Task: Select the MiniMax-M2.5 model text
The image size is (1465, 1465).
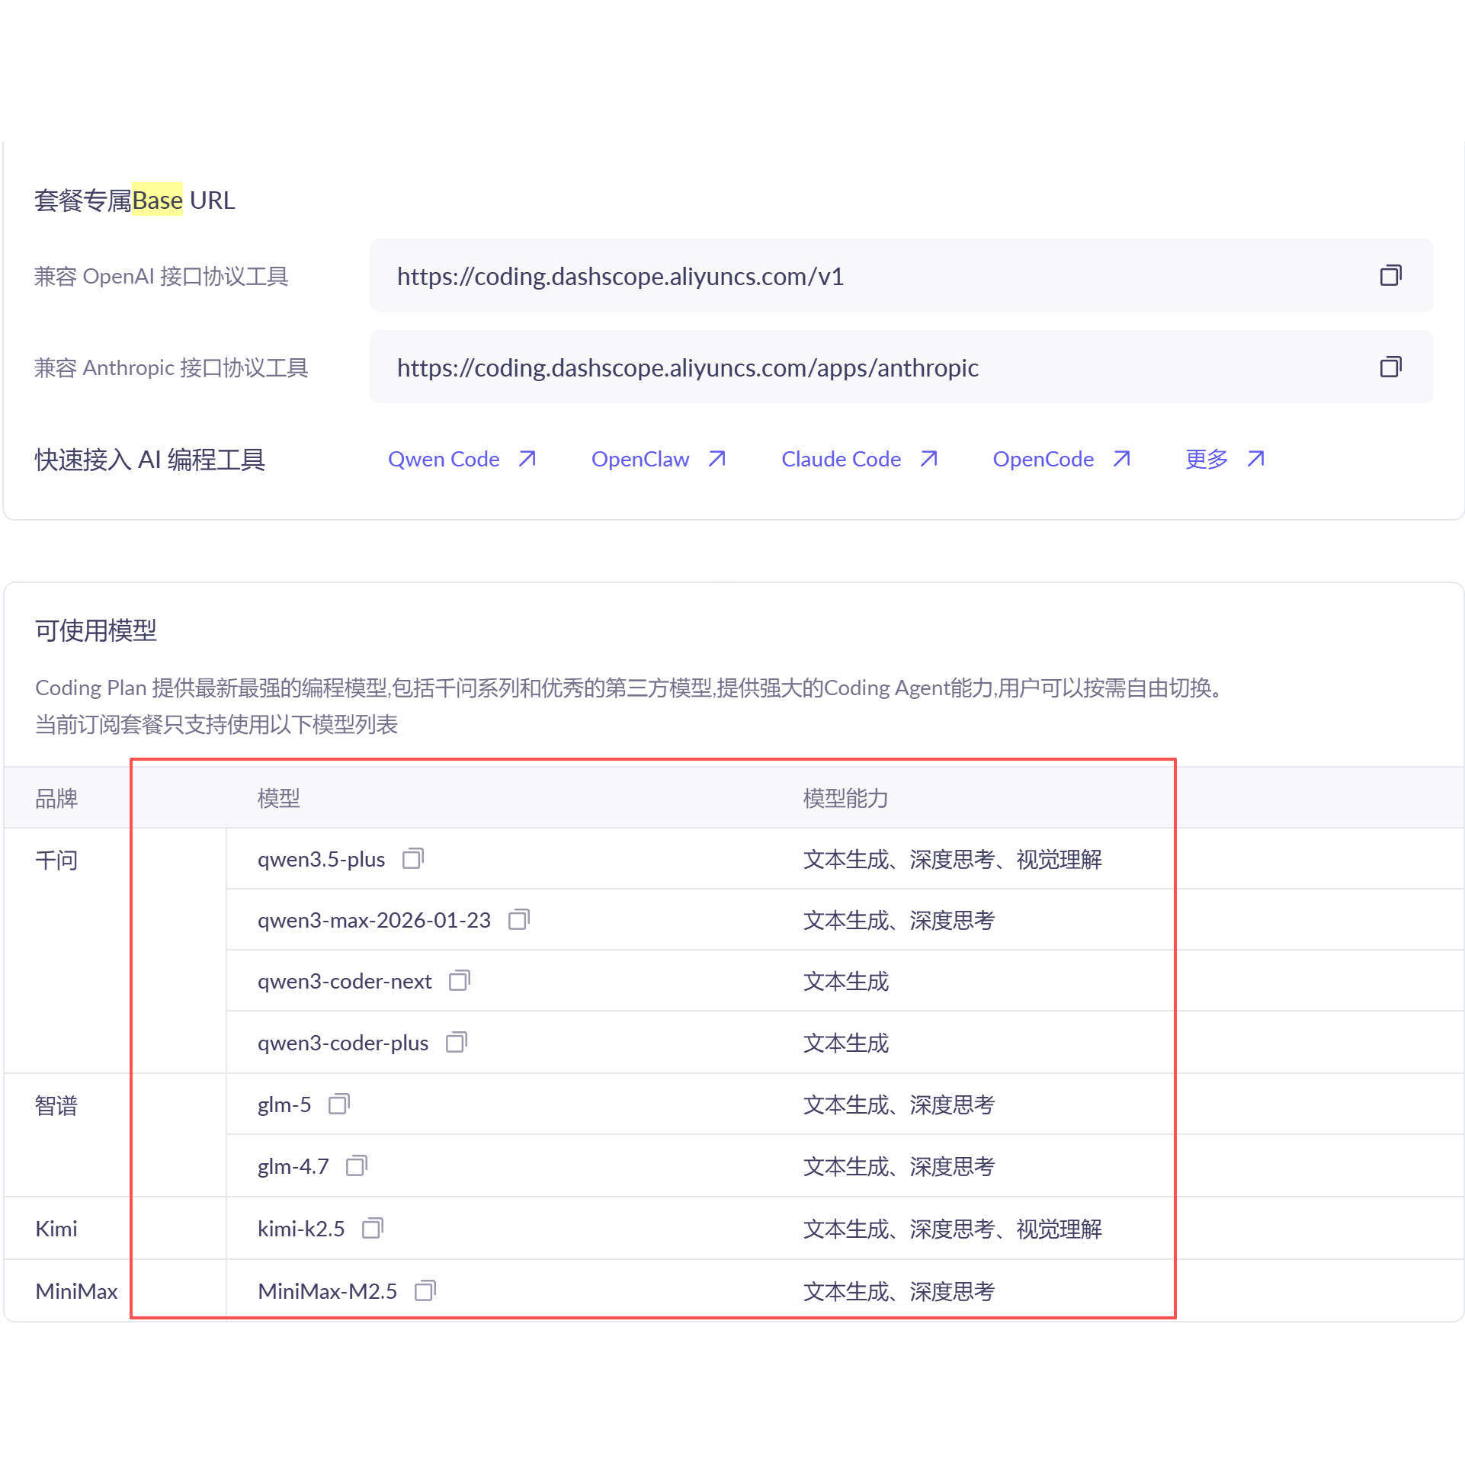Action: [328, 1291]
